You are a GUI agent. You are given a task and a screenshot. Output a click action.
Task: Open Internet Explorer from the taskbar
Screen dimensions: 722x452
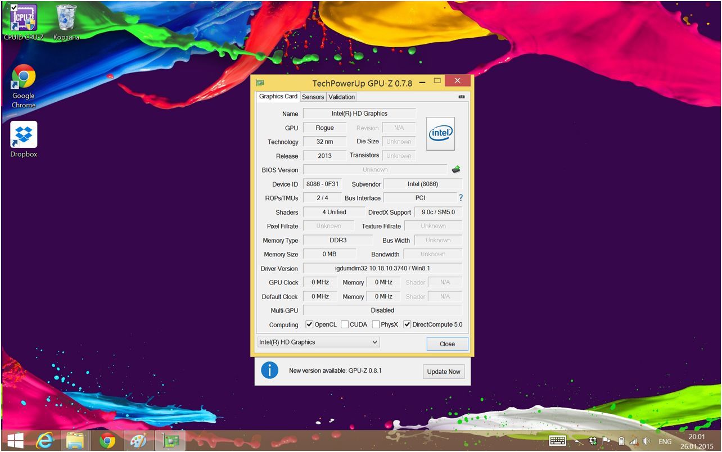point(44,441)
